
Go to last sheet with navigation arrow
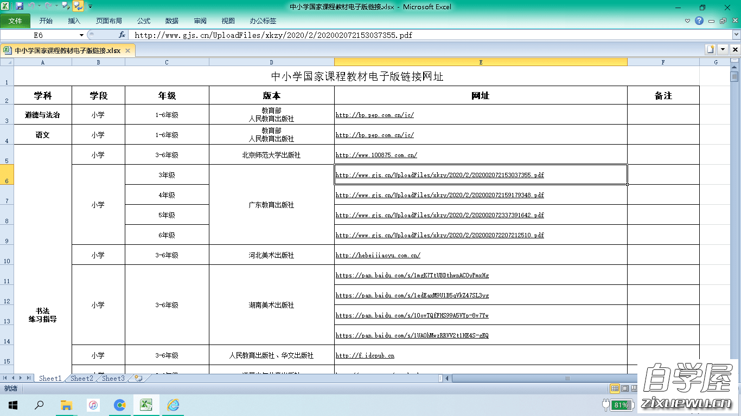pos(29,378)
